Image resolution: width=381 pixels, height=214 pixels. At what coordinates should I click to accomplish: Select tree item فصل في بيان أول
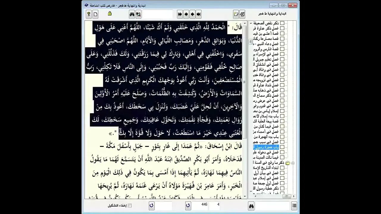[x=266, y=173]
